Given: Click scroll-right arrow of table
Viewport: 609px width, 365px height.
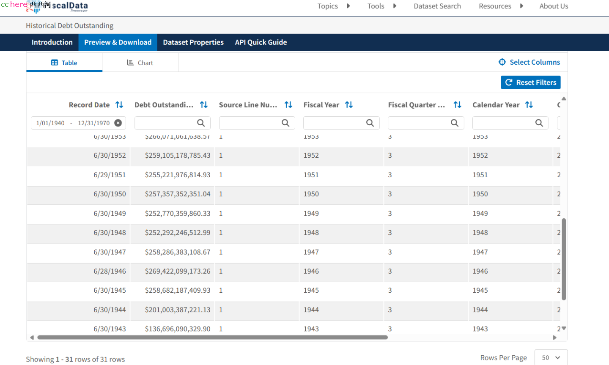Looking at the screenshot, I should coord(555,338).
